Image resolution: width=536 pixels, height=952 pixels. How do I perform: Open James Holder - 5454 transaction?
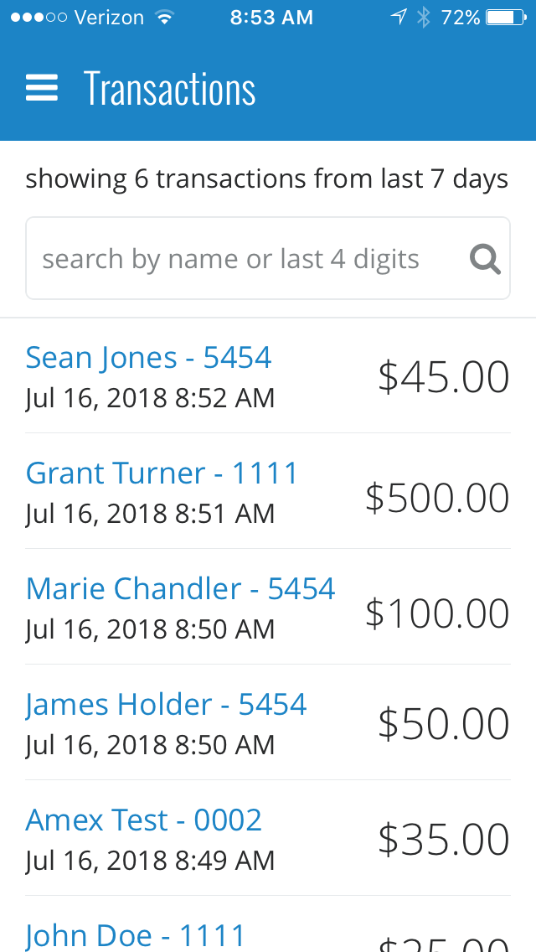pyautogui.click(x=166, y=705)
